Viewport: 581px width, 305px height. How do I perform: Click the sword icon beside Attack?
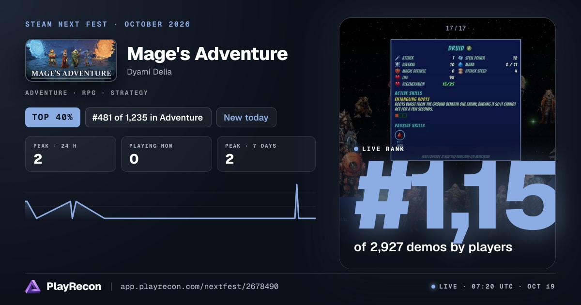click(398, 58)
